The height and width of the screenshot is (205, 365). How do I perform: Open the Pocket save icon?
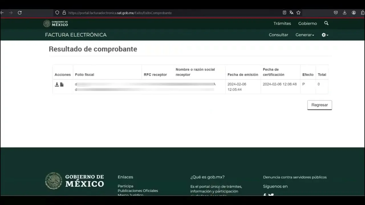[x=336, y=13]
